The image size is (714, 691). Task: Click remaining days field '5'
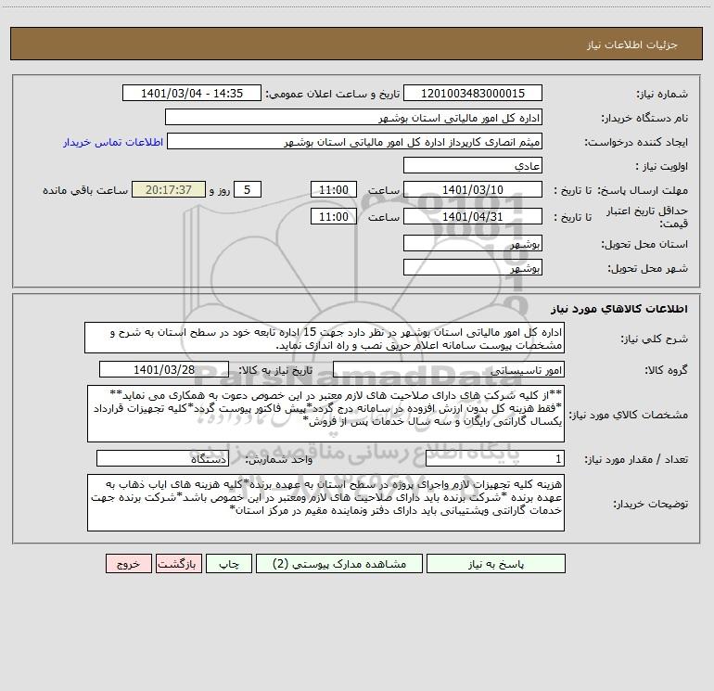coord(248,189)
